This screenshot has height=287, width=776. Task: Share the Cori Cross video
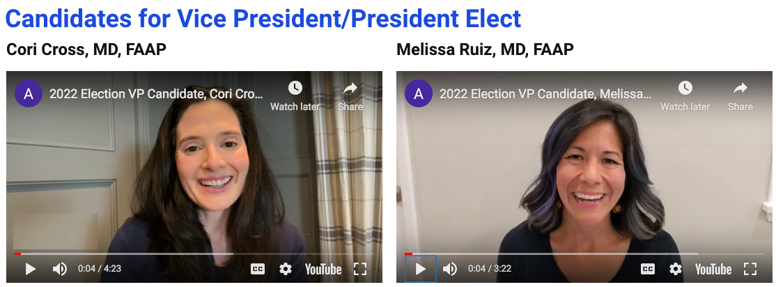point(350,95)
